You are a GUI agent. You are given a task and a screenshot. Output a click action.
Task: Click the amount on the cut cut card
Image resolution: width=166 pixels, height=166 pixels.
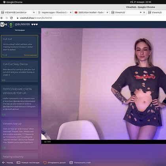click(x=5, y=55)
